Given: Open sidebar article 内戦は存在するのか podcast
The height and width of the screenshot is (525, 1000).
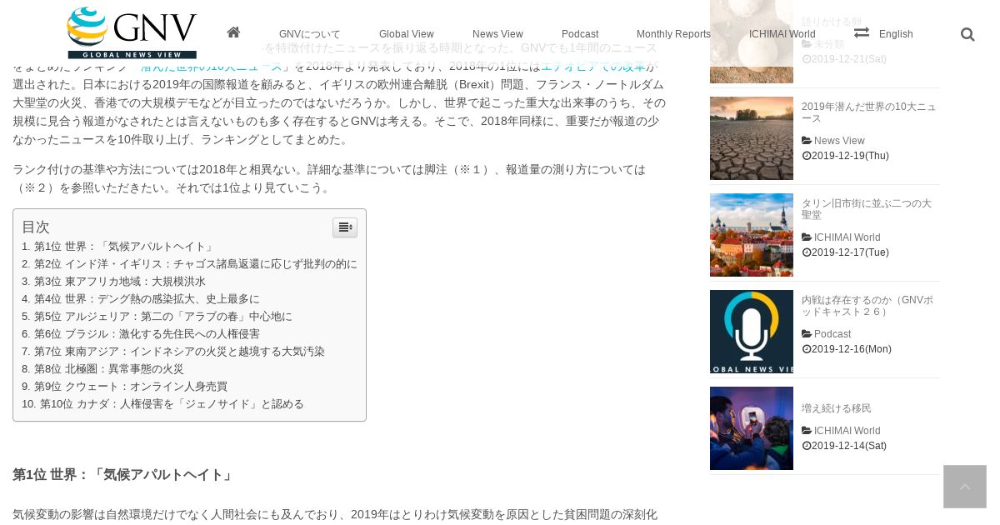Looking at the screenshot, I should pyautogui.click(x=867, y=306).
